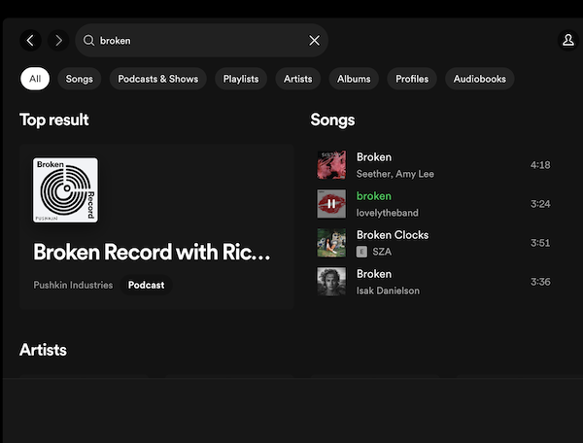
Task: Filter search by Artists
Action: pos(298,79)
